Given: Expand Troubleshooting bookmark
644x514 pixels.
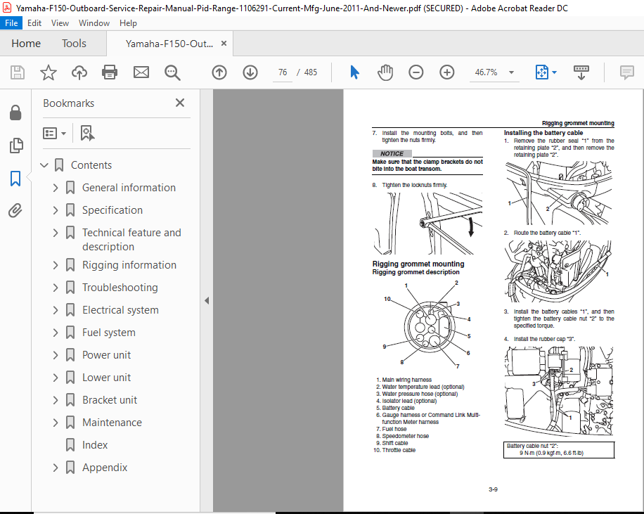Looking at the screenshot, I should coord(56,288).
